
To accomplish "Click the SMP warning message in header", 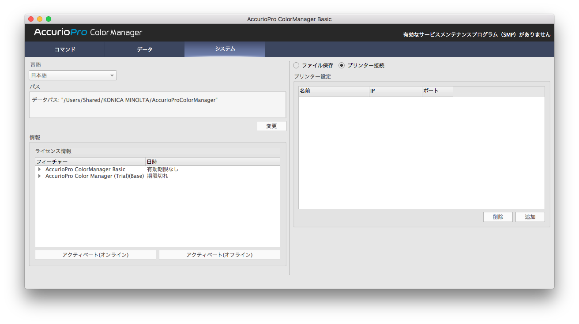I will click(x=477, y=34).
